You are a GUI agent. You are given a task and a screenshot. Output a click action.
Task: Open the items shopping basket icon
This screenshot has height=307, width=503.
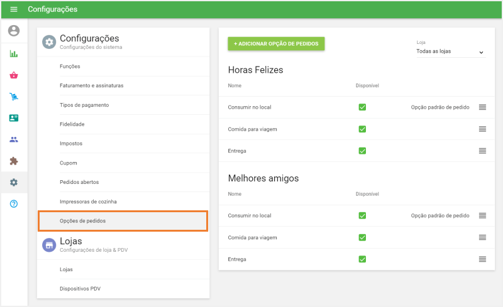[x=14, y=75]
